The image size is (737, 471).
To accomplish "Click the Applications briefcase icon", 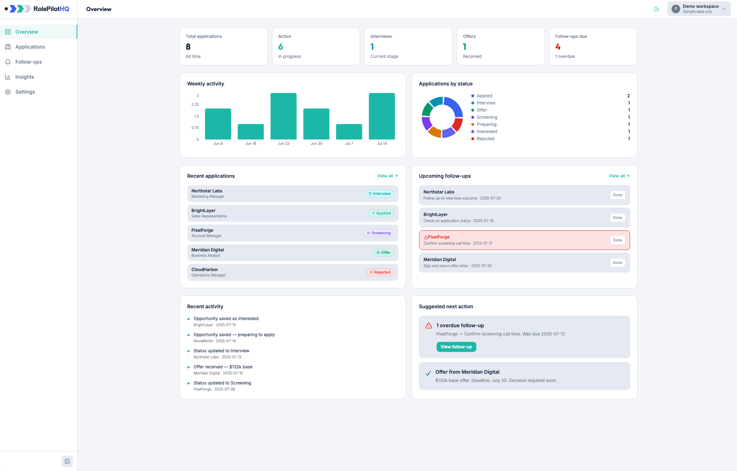I will [8, 47].
